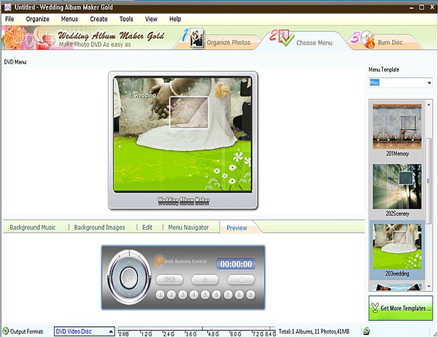
Task: Switch to the Preview tab
Action: (x=237, y=228)
